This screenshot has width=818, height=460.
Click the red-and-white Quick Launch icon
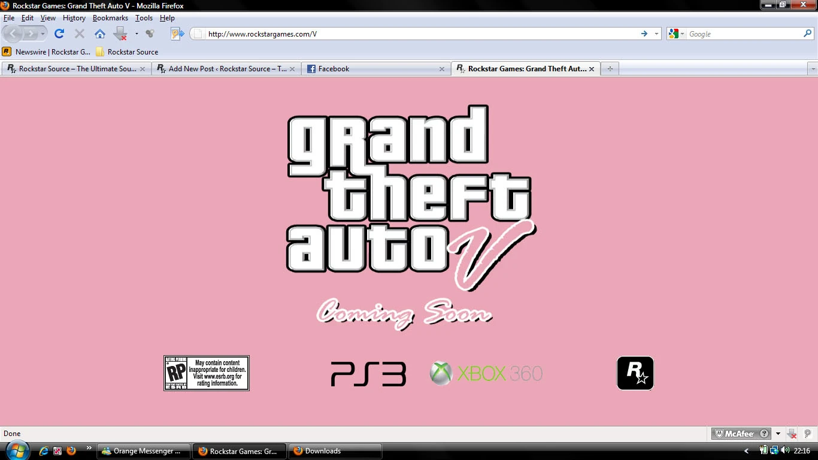[57, 451]
